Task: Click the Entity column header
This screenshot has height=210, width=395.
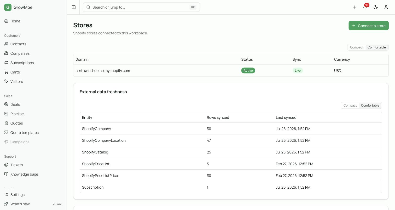Action: click(87, 118)
